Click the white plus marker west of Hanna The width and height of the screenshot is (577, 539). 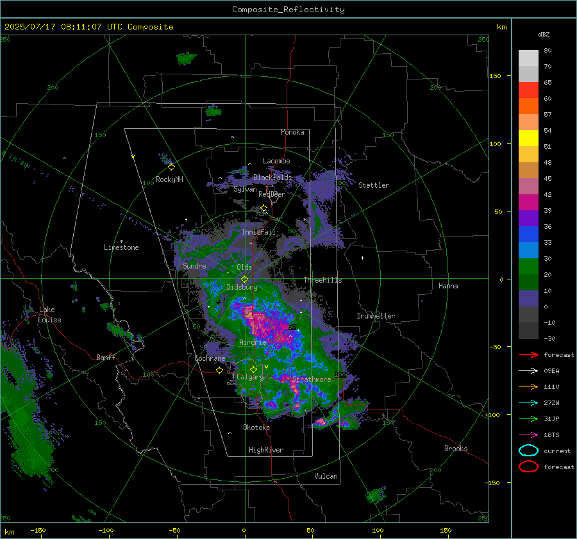[x=362, y=258]
